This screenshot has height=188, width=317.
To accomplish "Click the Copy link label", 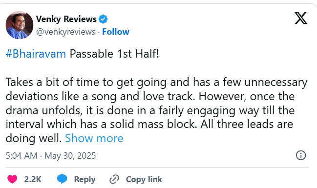I will click(x=144, y=179).
